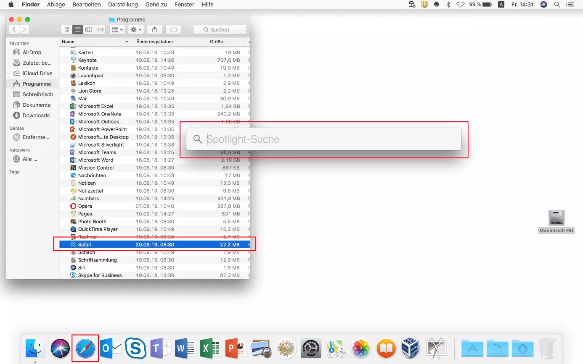
Task: Select Microsoft Word in the file list
Action: [154, 160]
